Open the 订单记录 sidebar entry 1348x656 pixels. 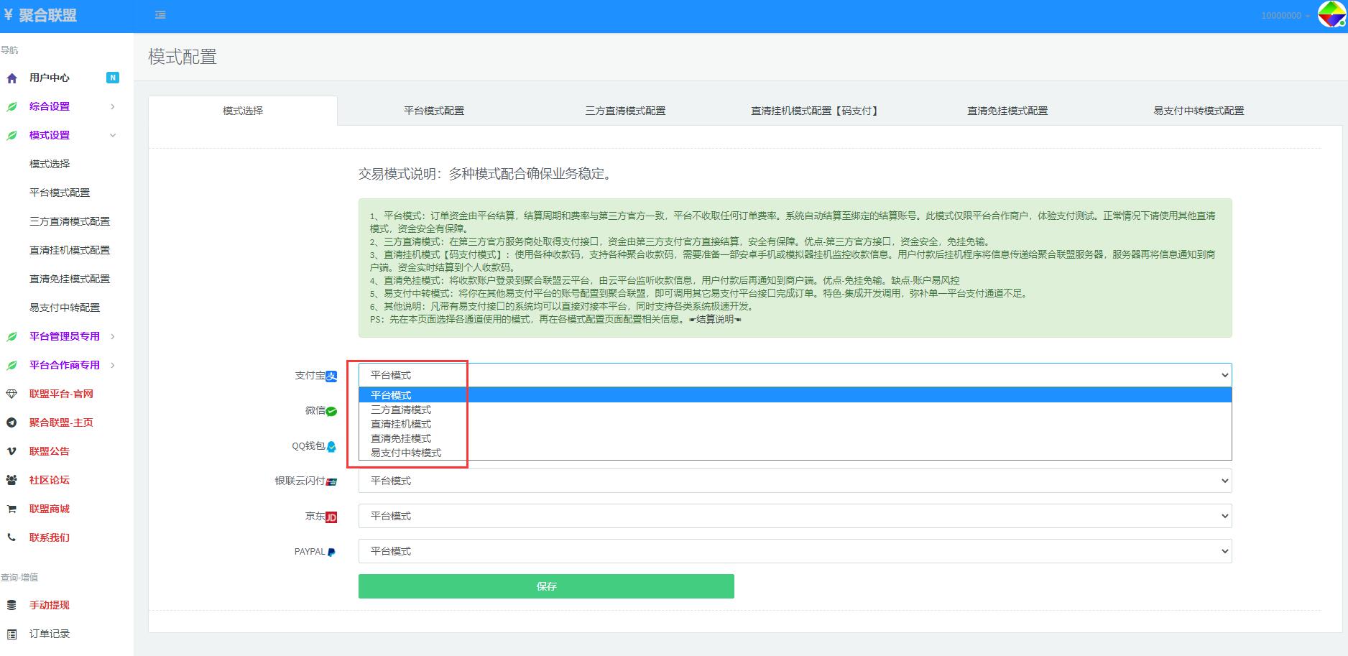click(50, 634)
